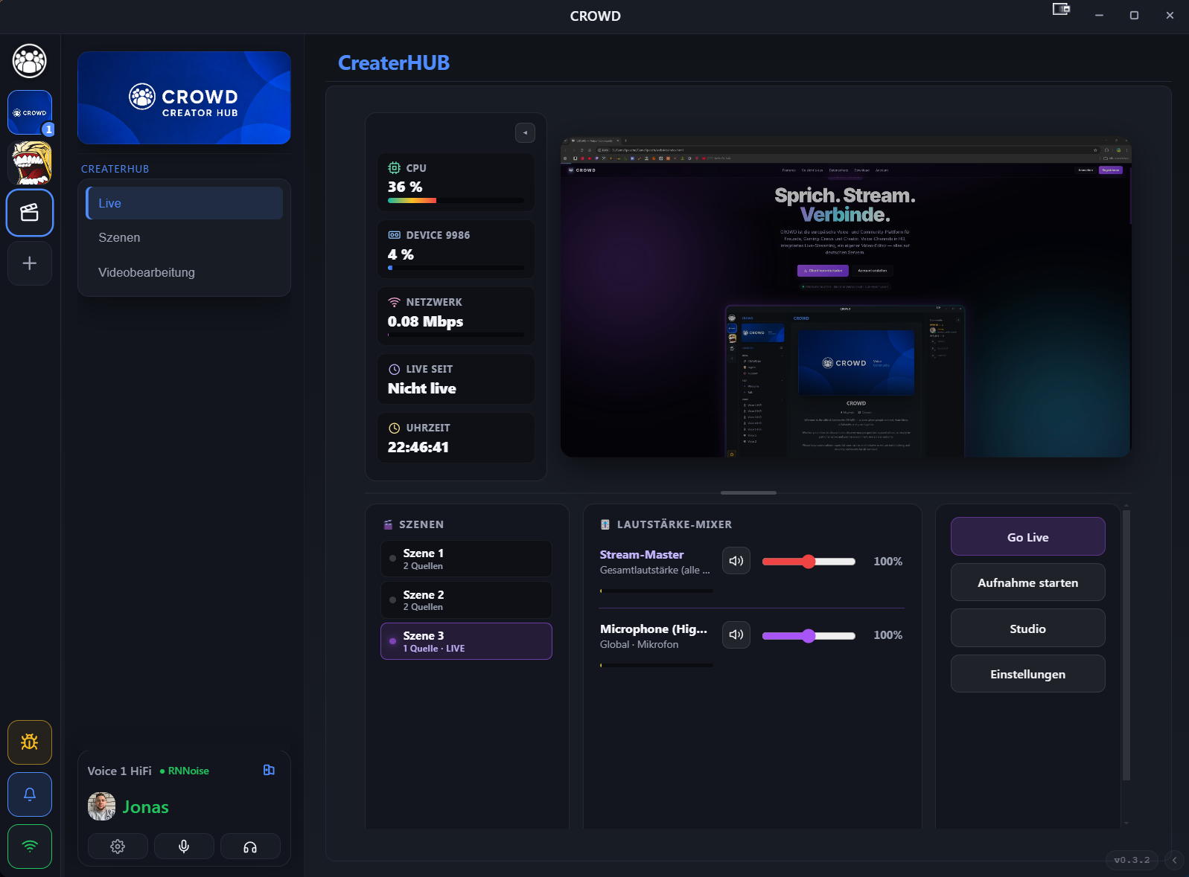Click the RNNoise status label
Image resolution: width=1189 pixels, height=877 pixels.
[185, 771]
